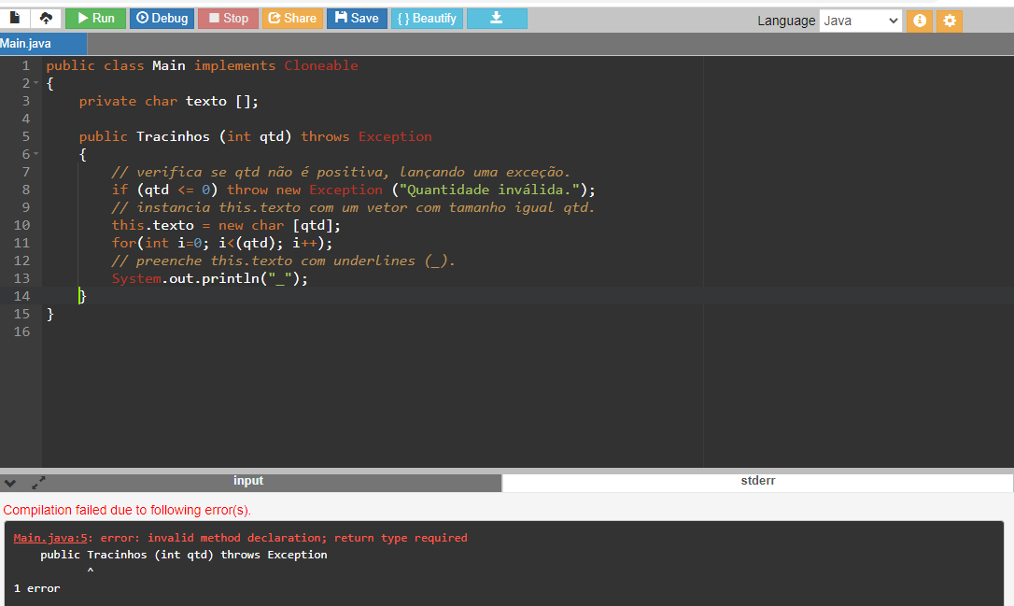Click the '1 error' text in console
Image resolution: width=1014 pixels, height=606 pixels.
[36, 588]
